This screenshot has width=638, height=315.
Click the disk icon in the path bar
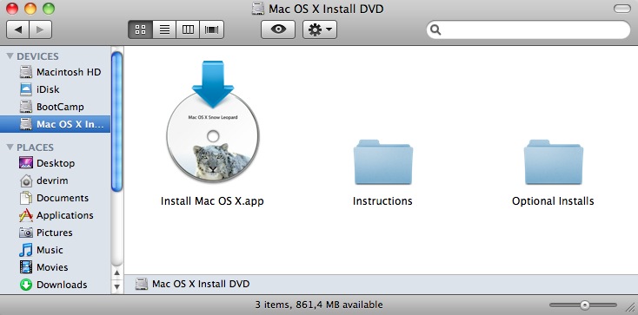coord(141,284)
